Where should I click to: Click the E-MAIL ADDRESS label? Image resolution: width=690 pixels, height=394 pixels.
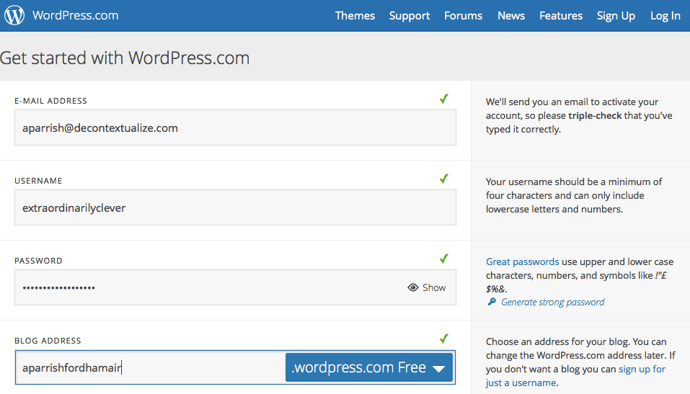point(50,101)
